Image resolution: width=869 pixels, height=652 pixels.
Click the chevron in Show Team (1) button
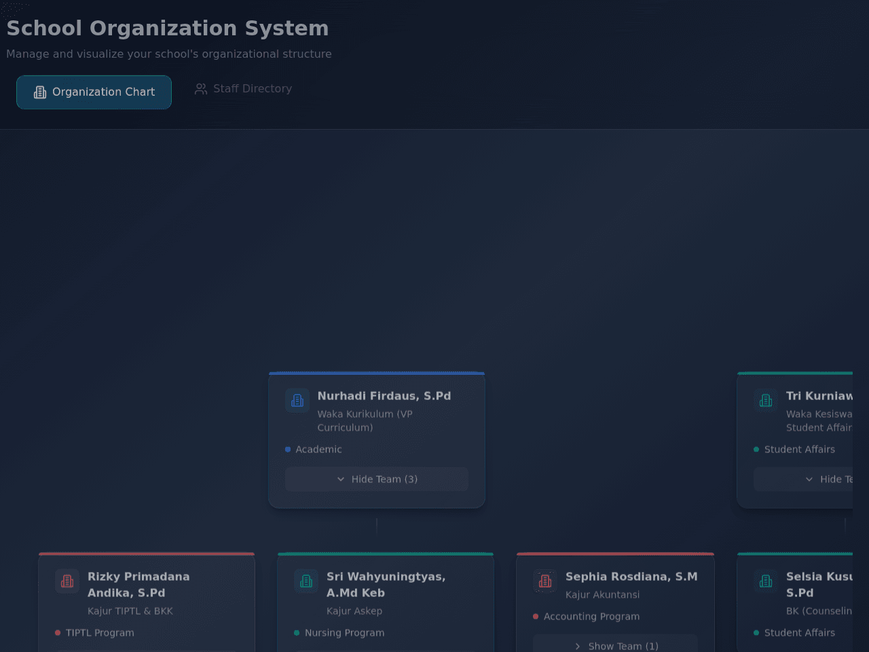coord(578,647)
